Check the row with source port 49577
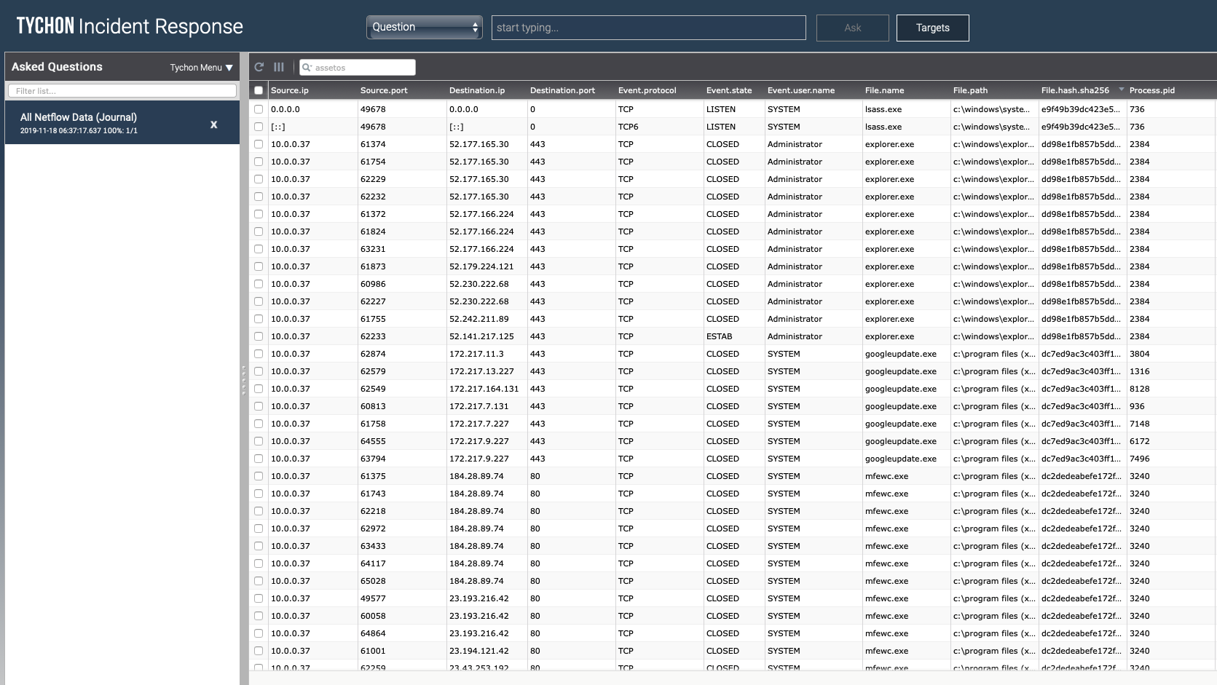This screenshot has width=1217, height=685. [x=259, y=598]
